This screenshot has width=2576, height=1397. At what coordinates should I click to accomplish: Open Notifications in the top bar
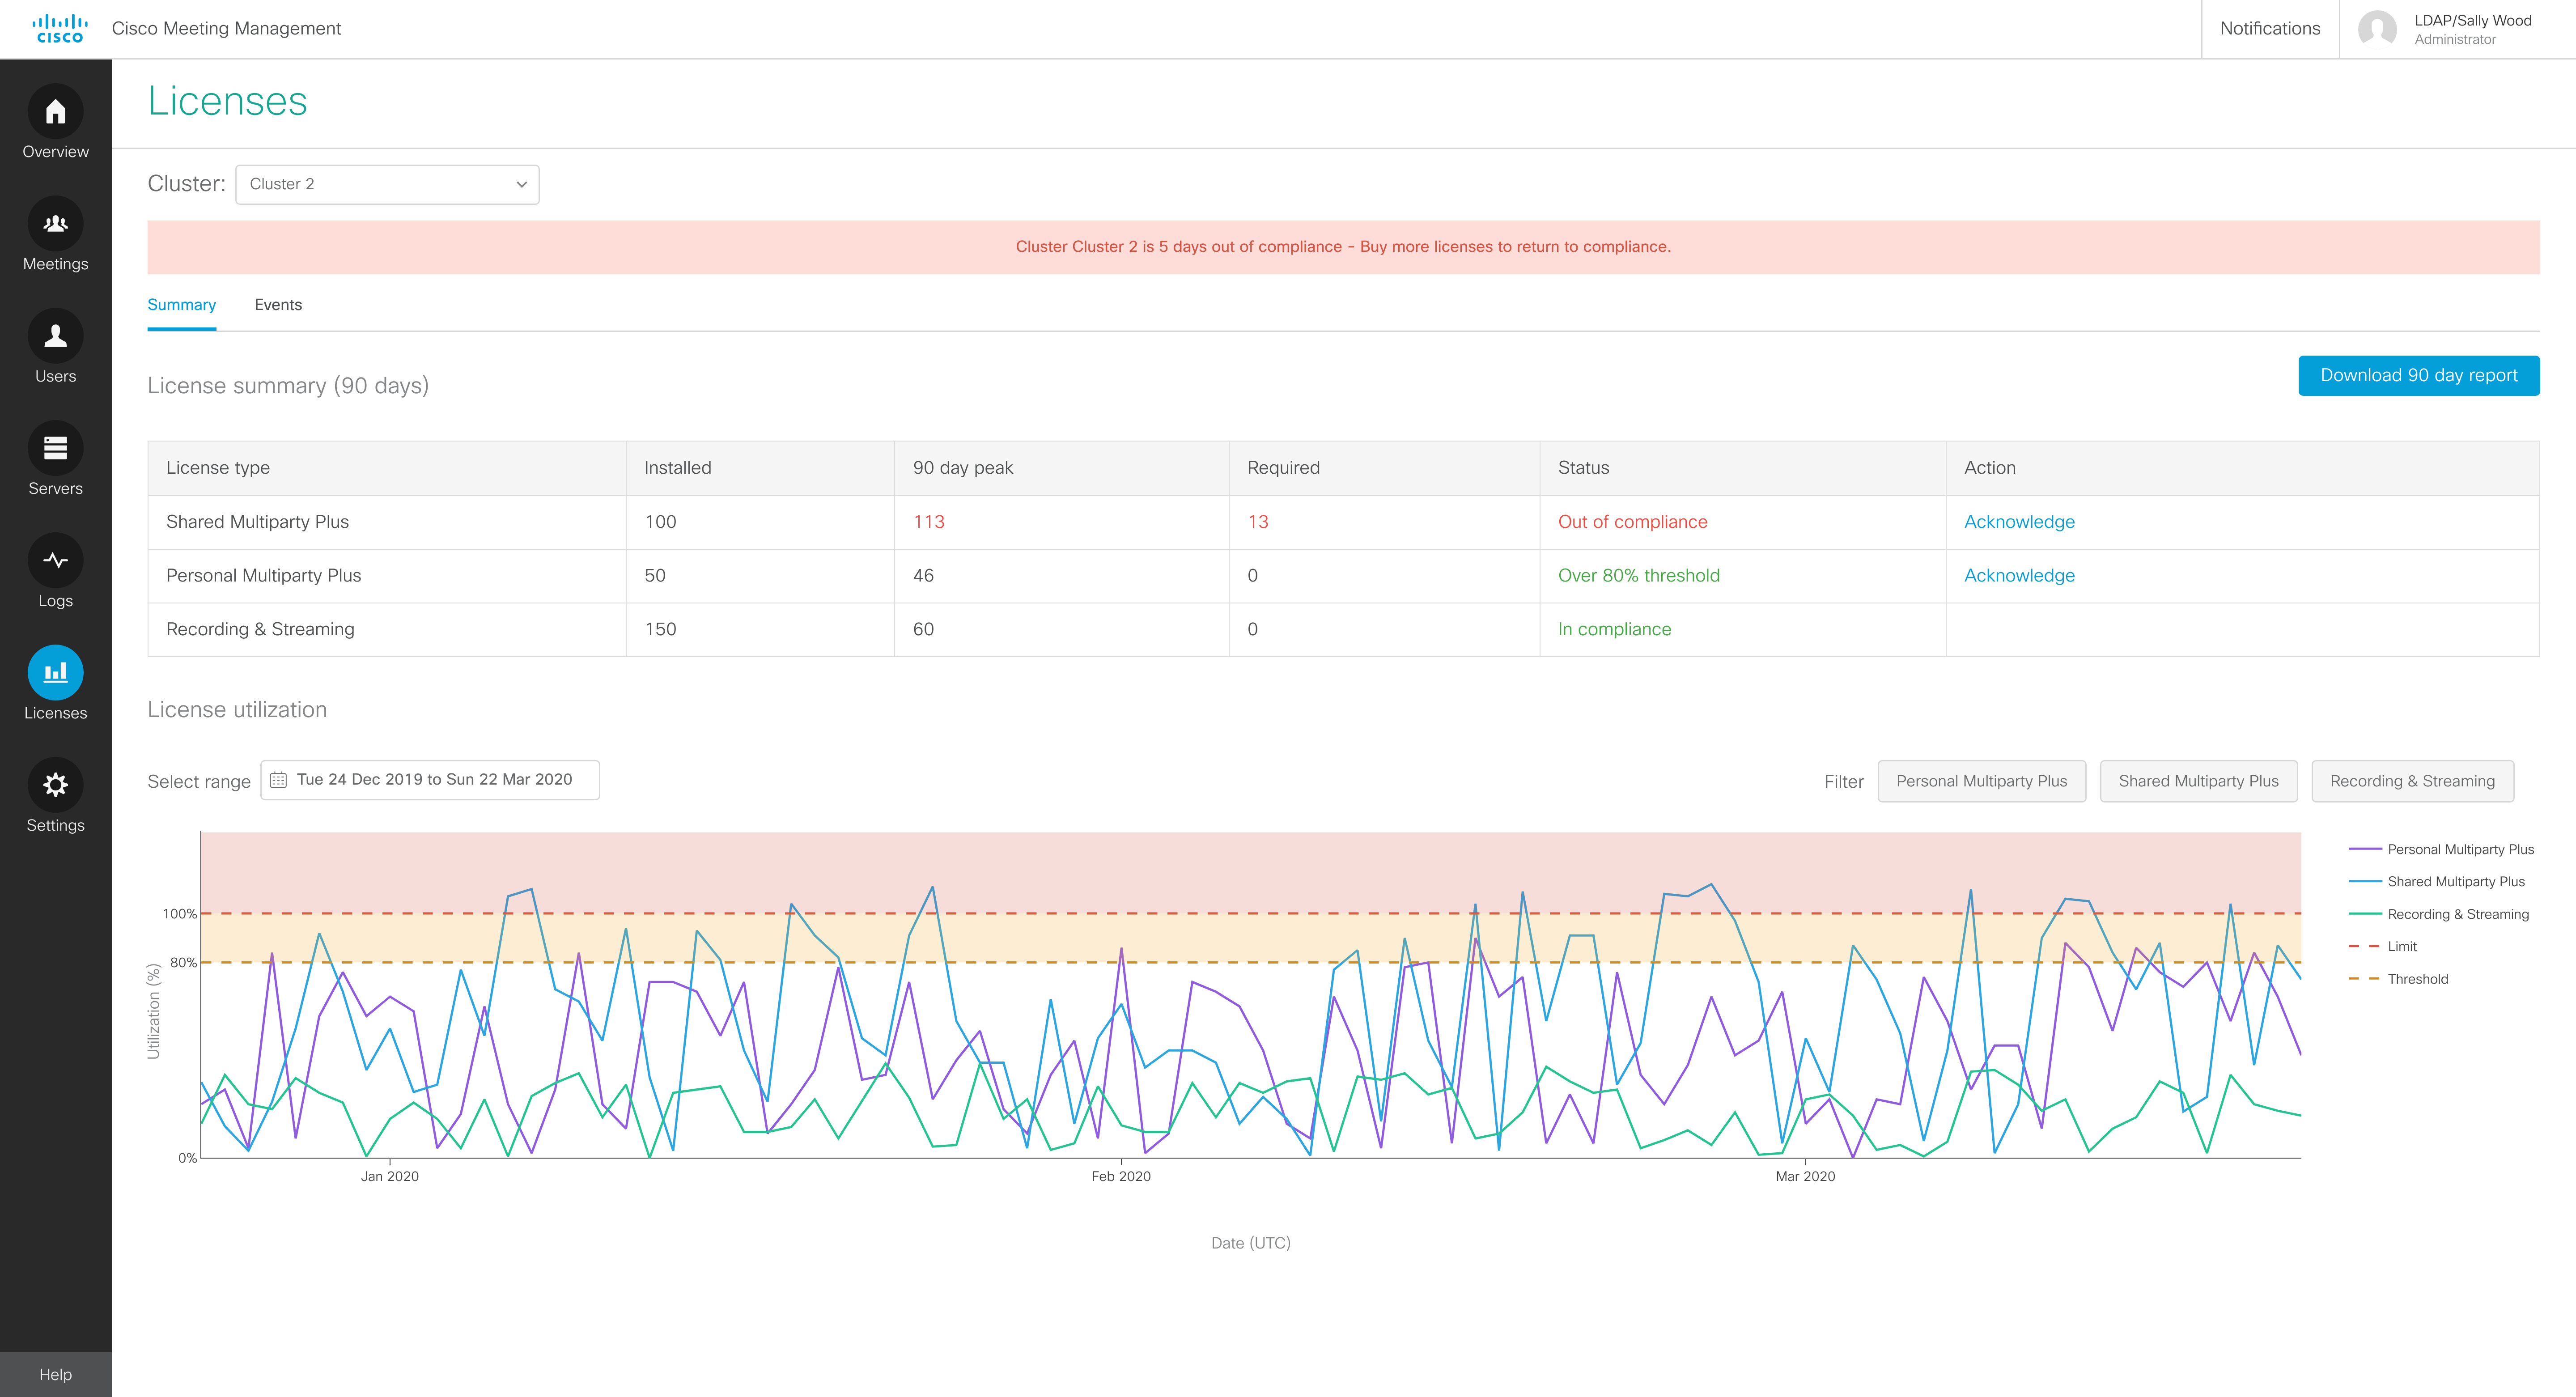click(x=2269, y=29)
